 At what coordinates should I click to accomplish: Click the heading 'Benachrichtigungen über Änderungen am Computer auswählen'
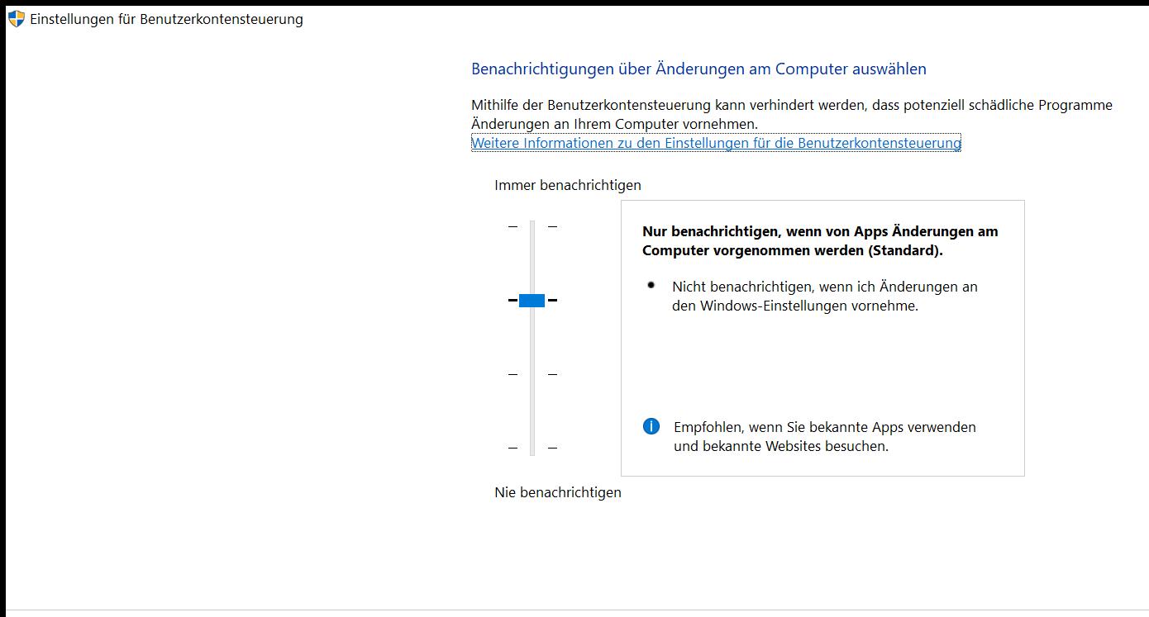[698, 69]
